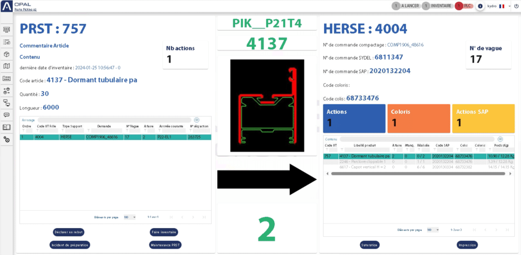Click the monitor icon at top of sidebar
Viewport: 521px width, 255px height.
[x=7, y=30]
